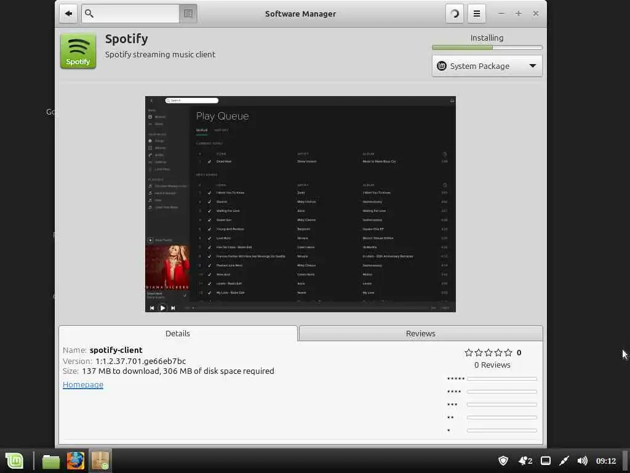The image size is (630, 473).
Task: Click the five-star rating display
Action: pos(488,353)
